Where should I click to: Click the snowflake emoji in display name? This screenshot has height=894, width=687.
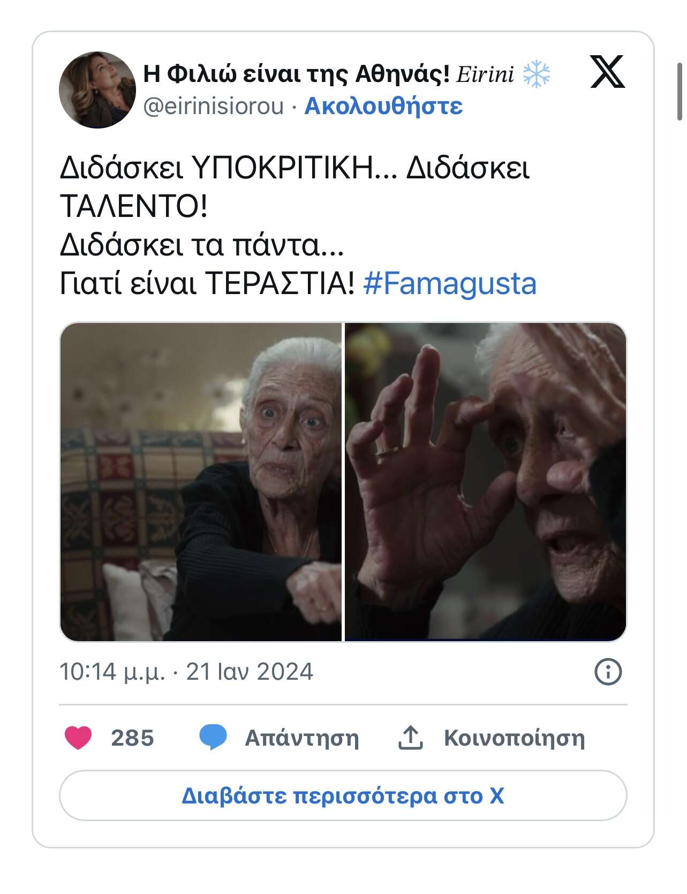tap(536, 74)
